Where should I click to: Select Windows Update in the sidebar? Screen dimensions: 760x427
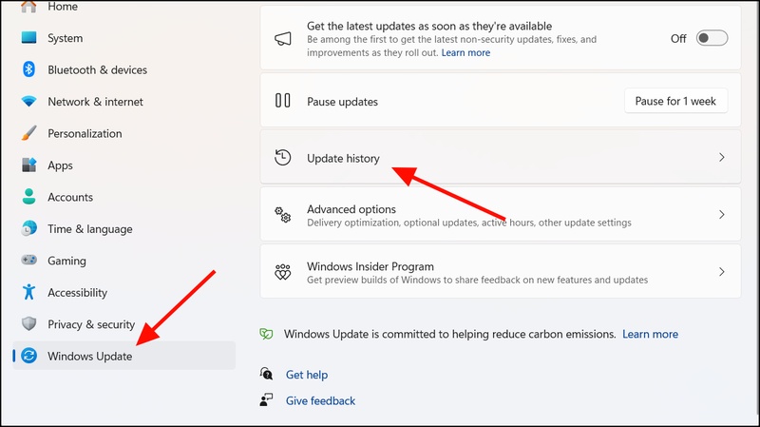point(90,356)
